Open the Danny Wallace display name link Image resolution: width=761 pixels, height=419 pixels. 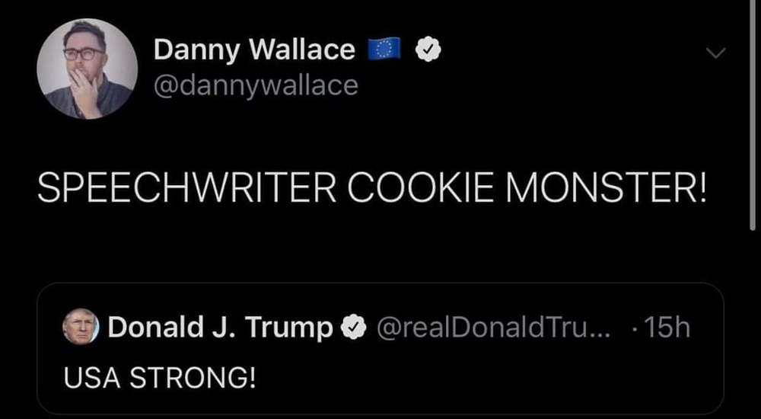point(254,50)
